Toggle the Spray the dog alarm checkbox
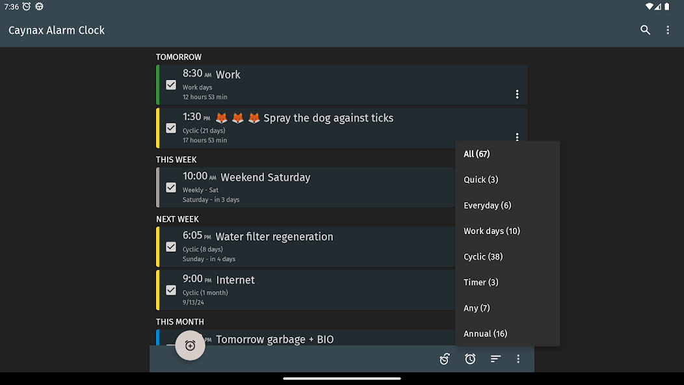 [170, 127]
